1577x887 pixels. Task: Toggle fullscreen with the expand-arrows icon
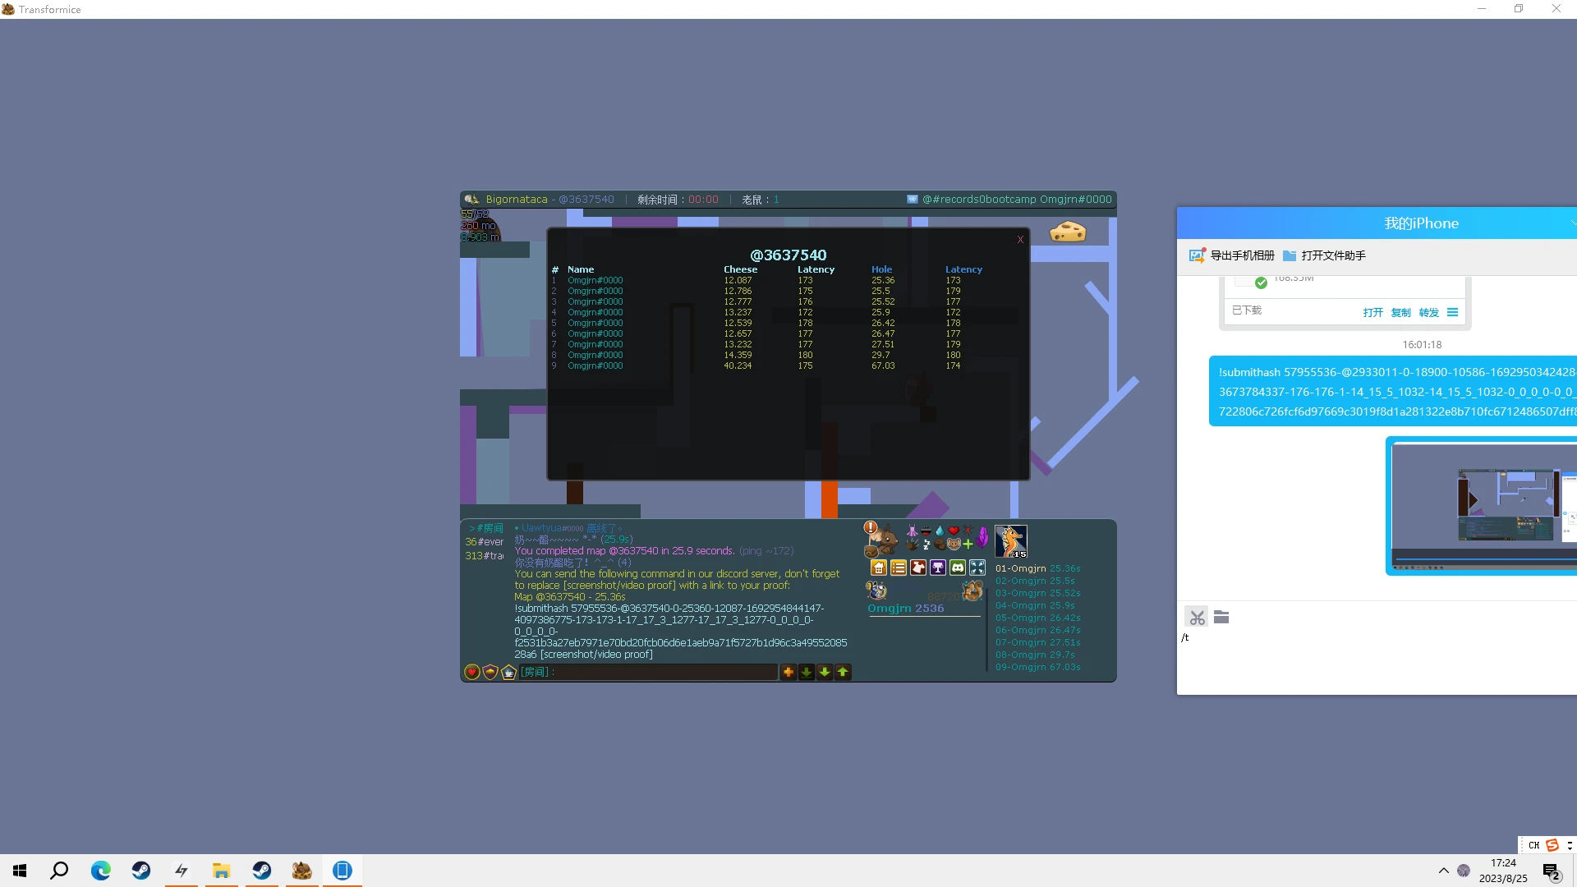coord(977,568)
